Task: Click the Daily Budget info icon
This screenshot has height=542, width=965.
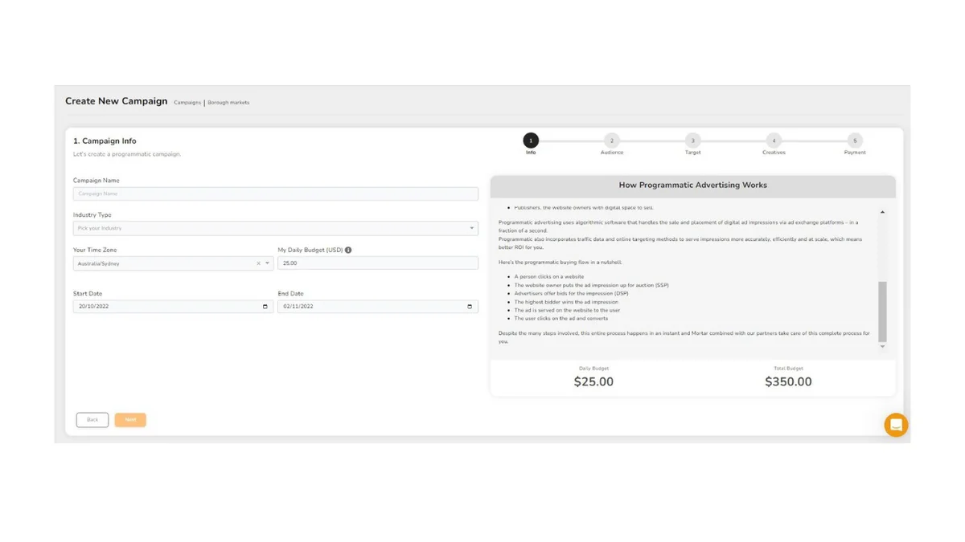Action: pos(348,250)
